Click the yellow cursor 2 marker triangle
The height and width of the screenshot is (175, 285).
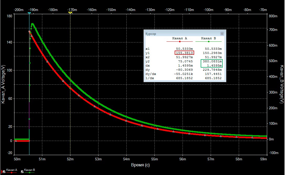[70, 13]
